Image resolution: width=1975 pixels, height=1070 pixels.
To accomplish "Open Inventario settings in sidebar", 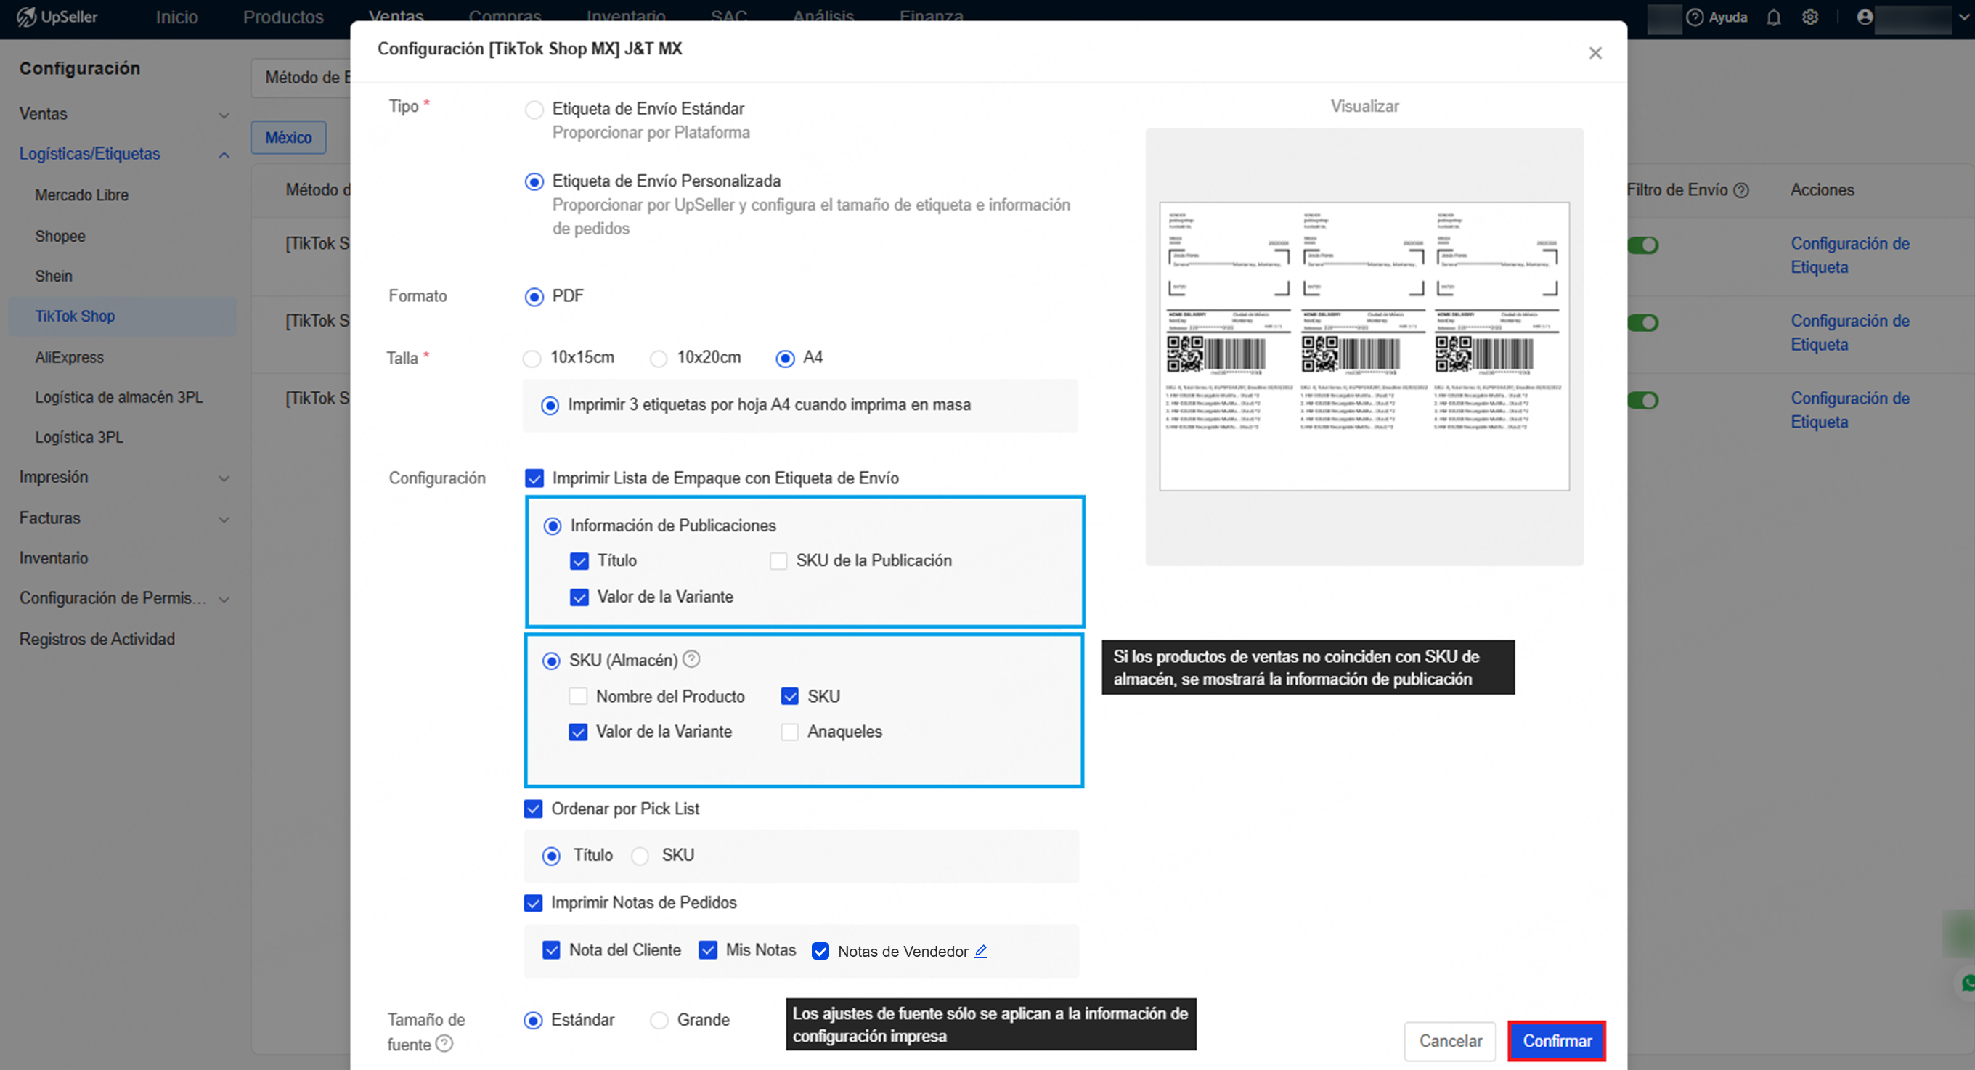I will pyautogui.click(x=54, y=559).
